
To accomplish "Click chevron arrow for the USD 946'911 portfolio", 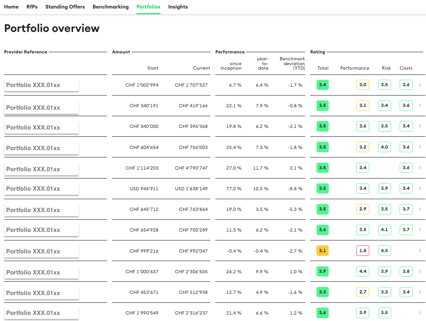I will point(420,188).
